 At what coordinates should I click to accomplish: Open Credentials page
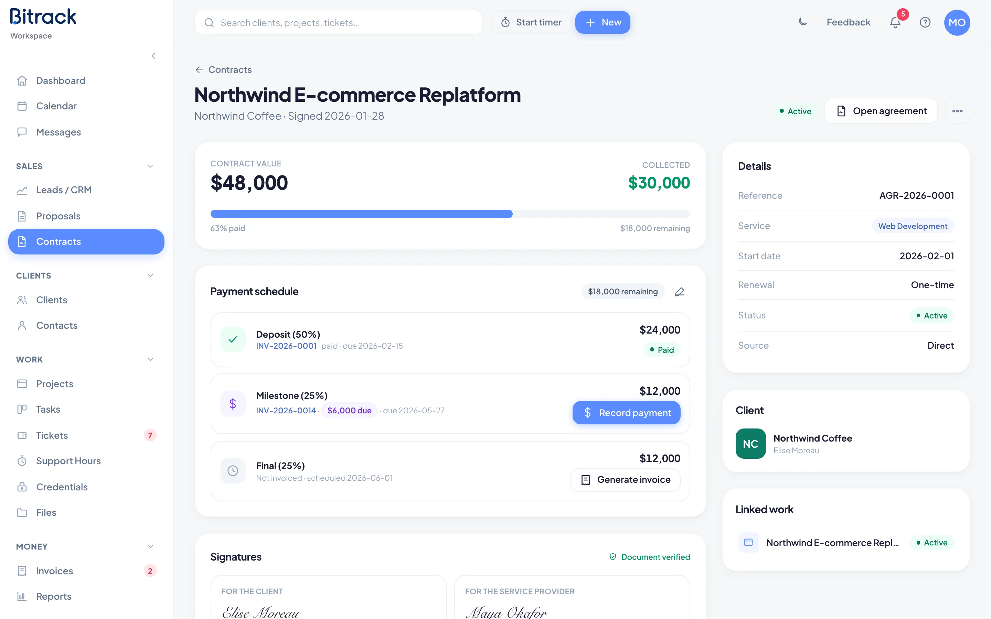point(86,487)
